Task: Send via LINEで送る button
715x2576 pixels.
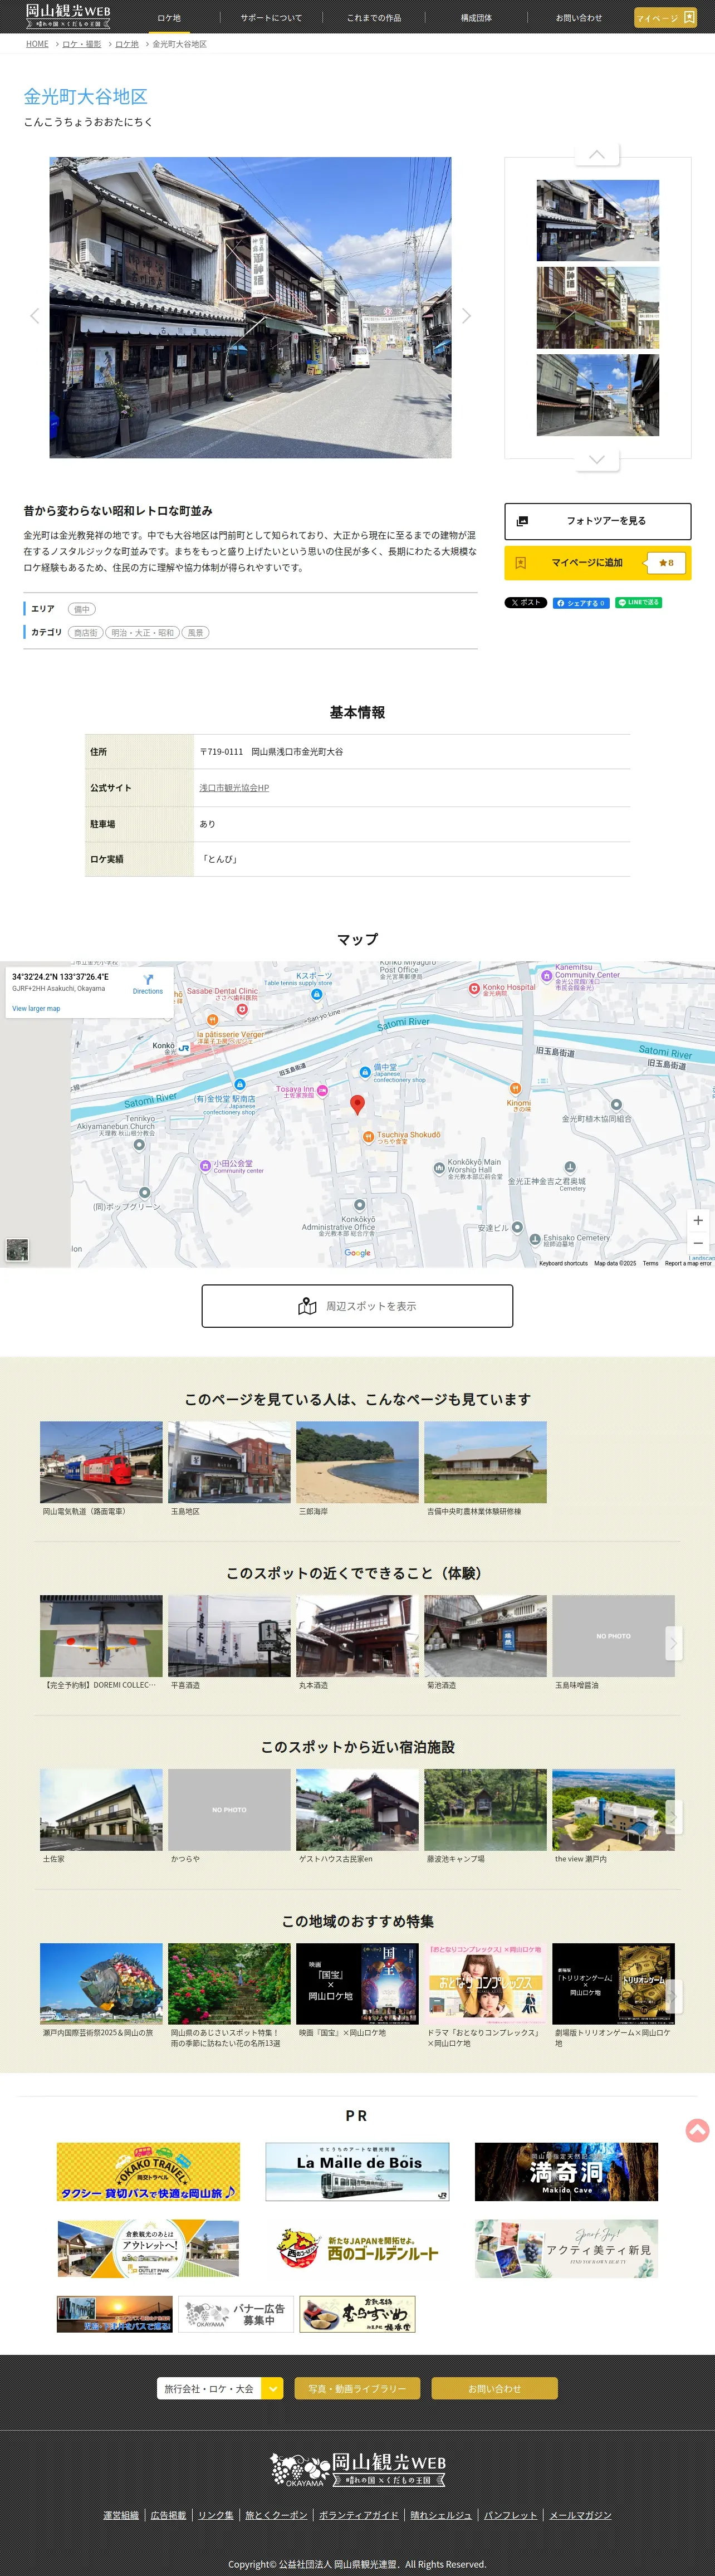Action: click(x=638, y=603)
